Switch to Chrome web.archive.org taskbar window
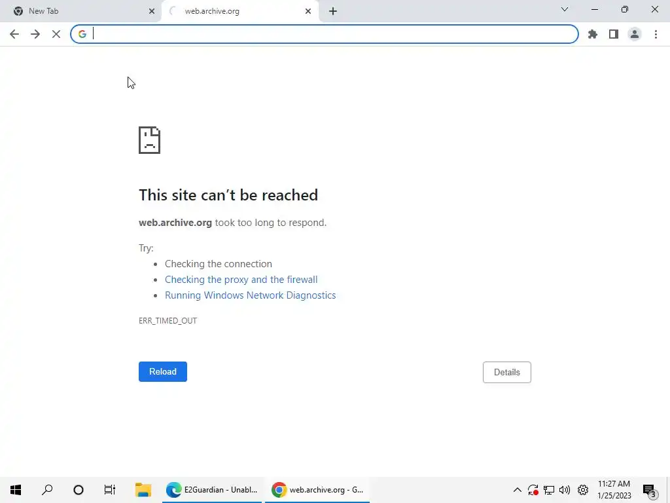The width and height of the screenshot is (670, 503). 317,490
